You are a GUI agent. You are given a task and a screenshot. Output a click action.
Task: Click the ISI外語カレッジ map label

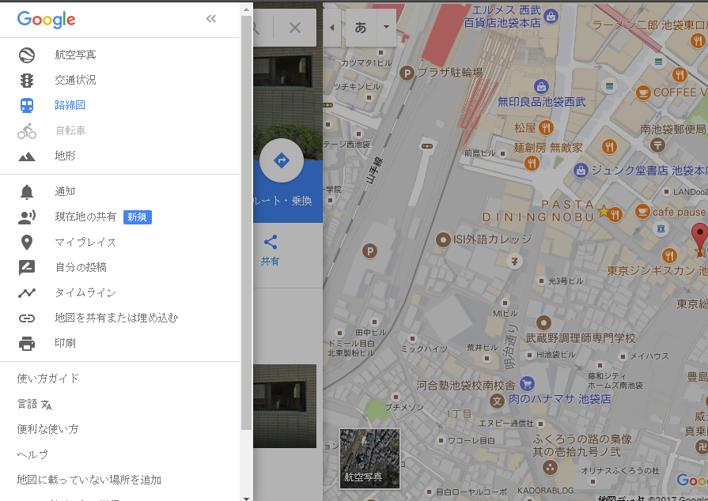[x=493, y=239]
